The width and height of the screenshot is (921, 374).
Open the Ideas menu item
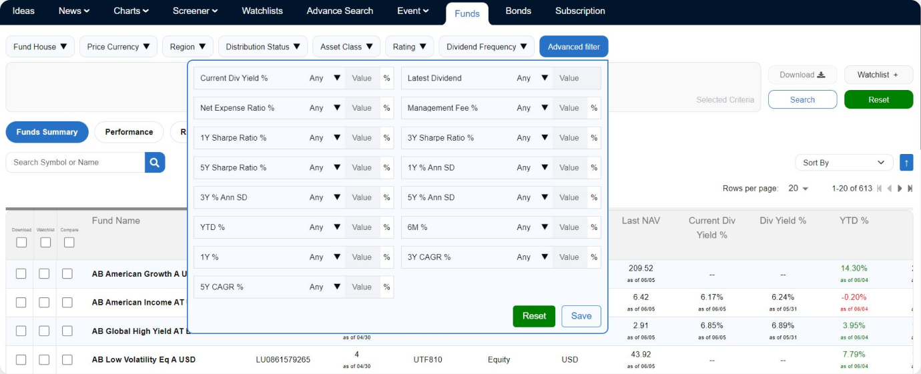click(x=23, y=11)
